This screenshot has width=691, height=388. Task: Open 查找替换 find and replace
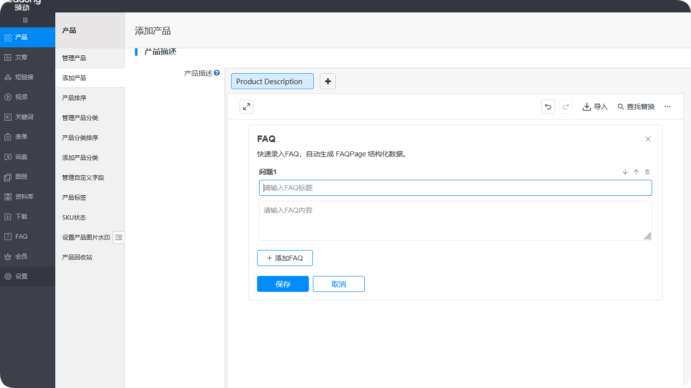(636, 107)
